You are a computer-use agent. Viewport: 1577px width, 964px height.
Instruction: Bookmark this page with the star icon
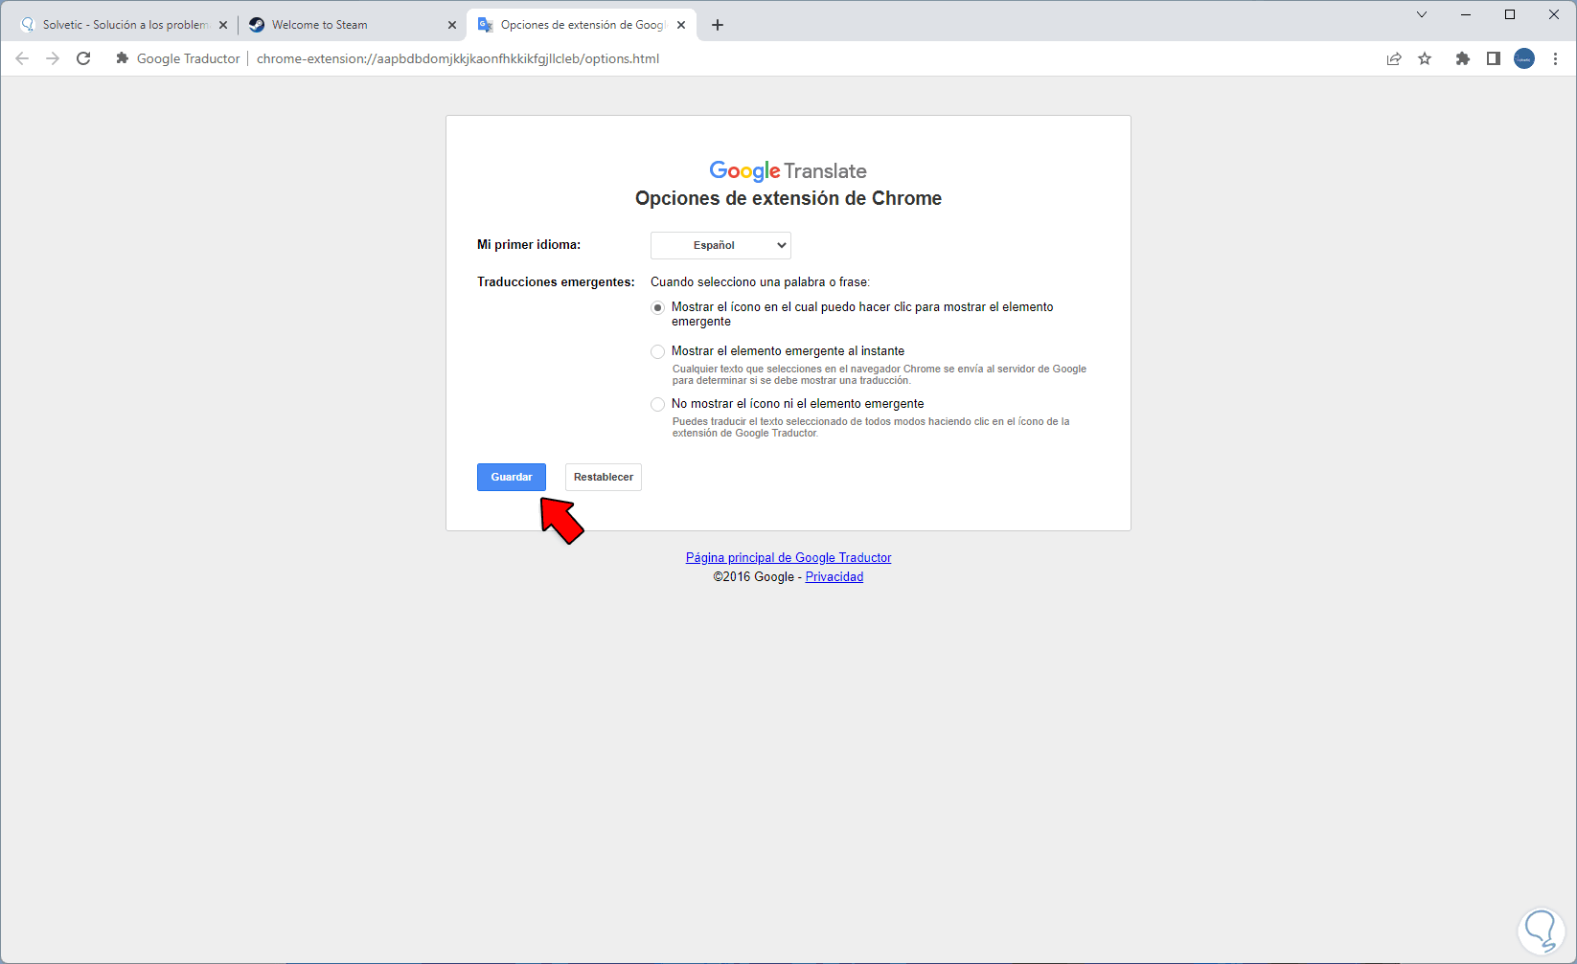point(1425,58)
